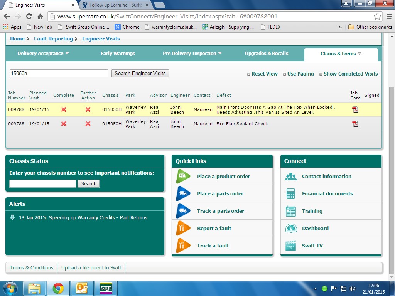The width and height of the screenshot is (395, 296).
Task: Toggle Further Action cross for Fire Flue Sealant row
Action: click(88, 124)
